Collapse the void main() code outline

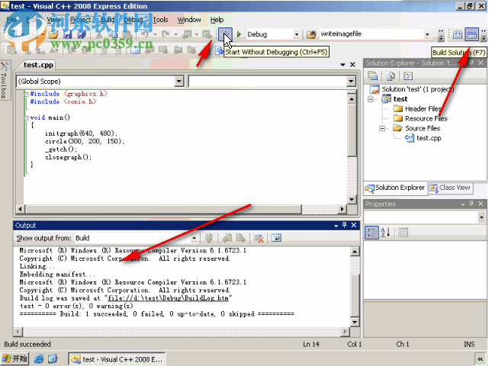click(x=27, y=118)
